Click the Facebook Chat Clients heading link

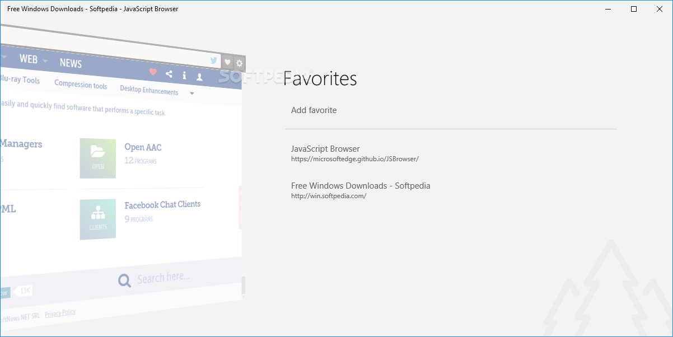pyautogui.click(x=162, y=205)
